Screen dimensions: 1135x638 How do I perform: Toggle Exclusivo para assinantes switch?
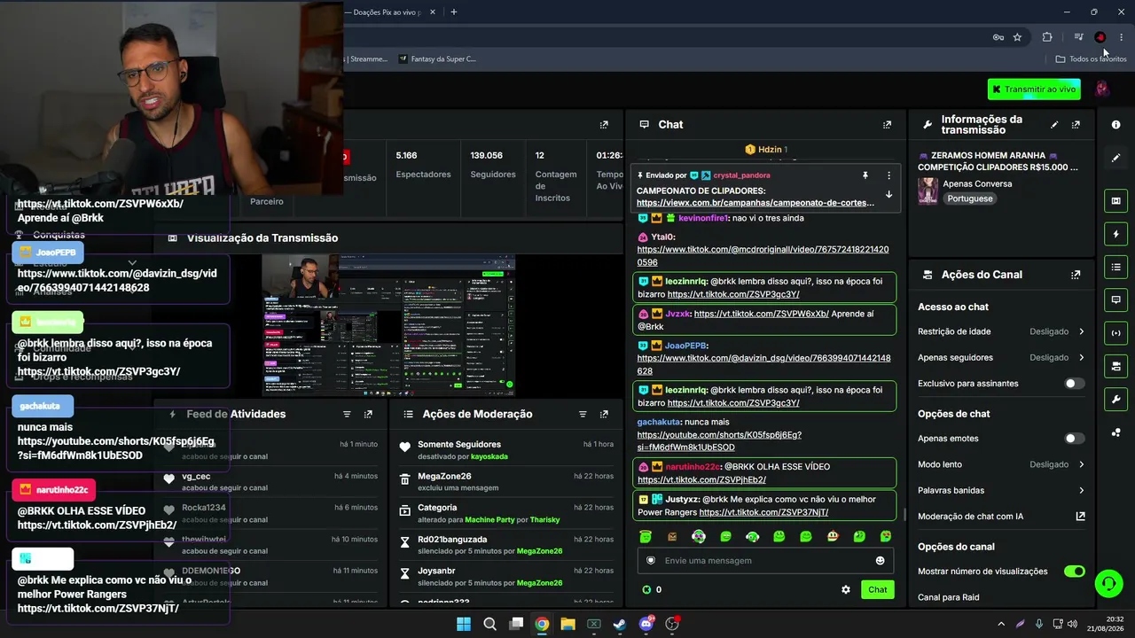(x=1074, y=384)
